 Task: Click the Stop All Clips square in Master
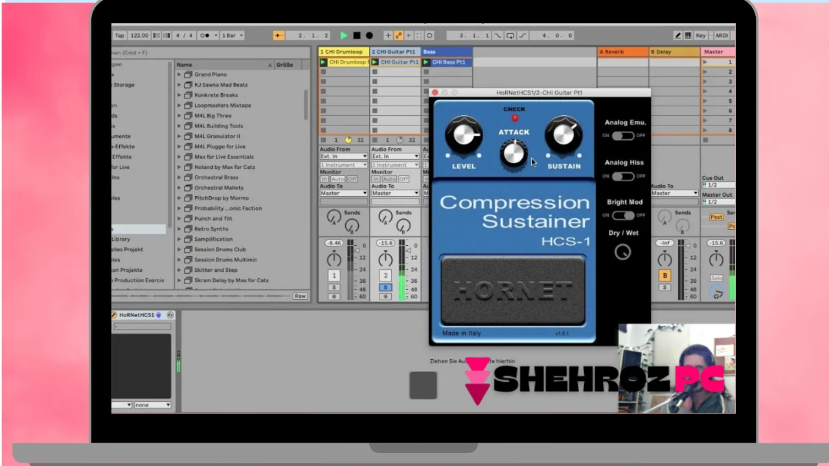[706, 140]
